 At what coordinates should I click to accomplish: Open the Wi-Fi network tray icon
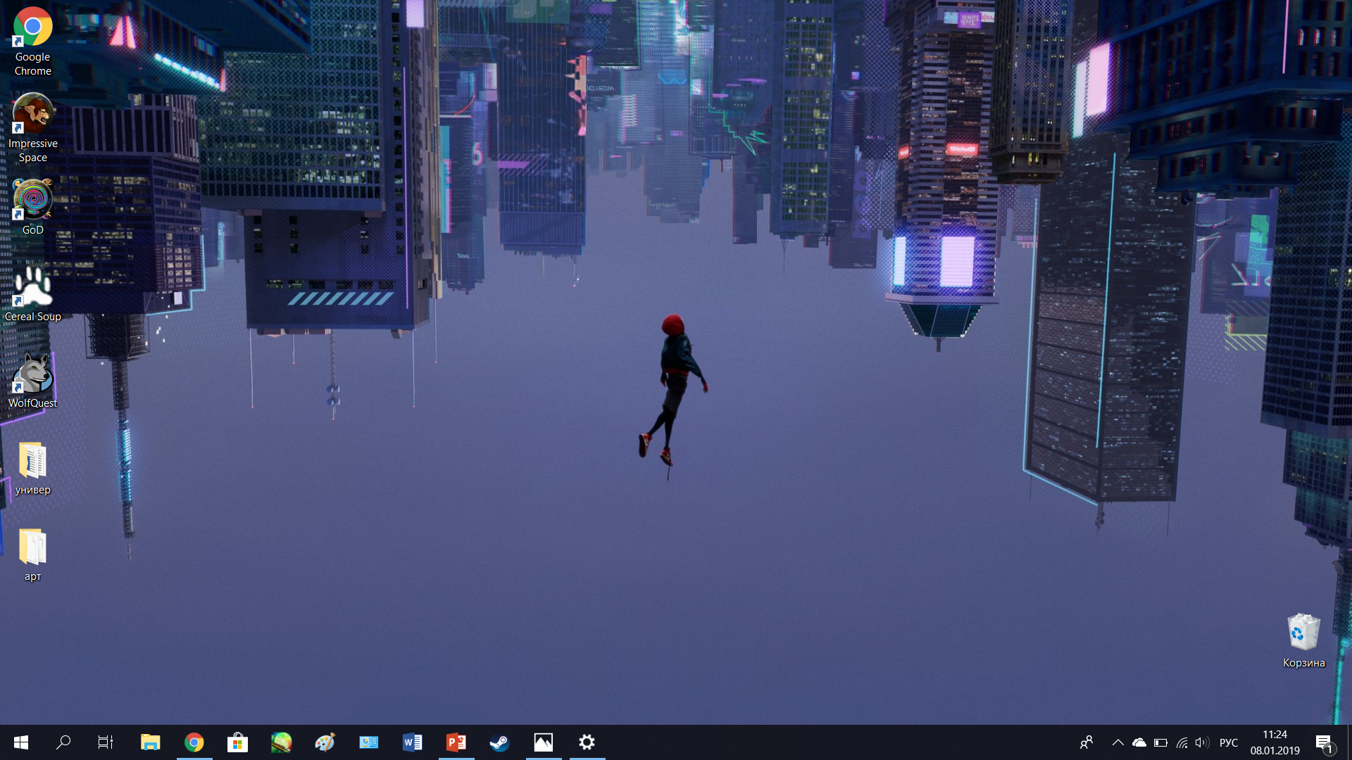(1182, 742)
